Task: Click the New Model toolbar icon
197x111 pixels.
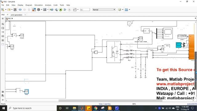Action: pyautogui.click(x=2, y=10)
